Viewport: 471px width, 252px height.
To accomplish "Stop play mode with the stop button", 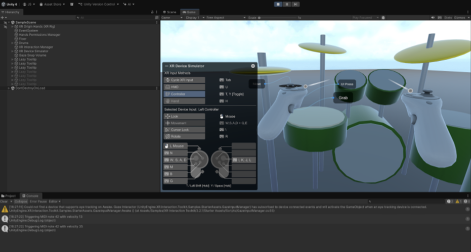I will (x=278, y=4).
